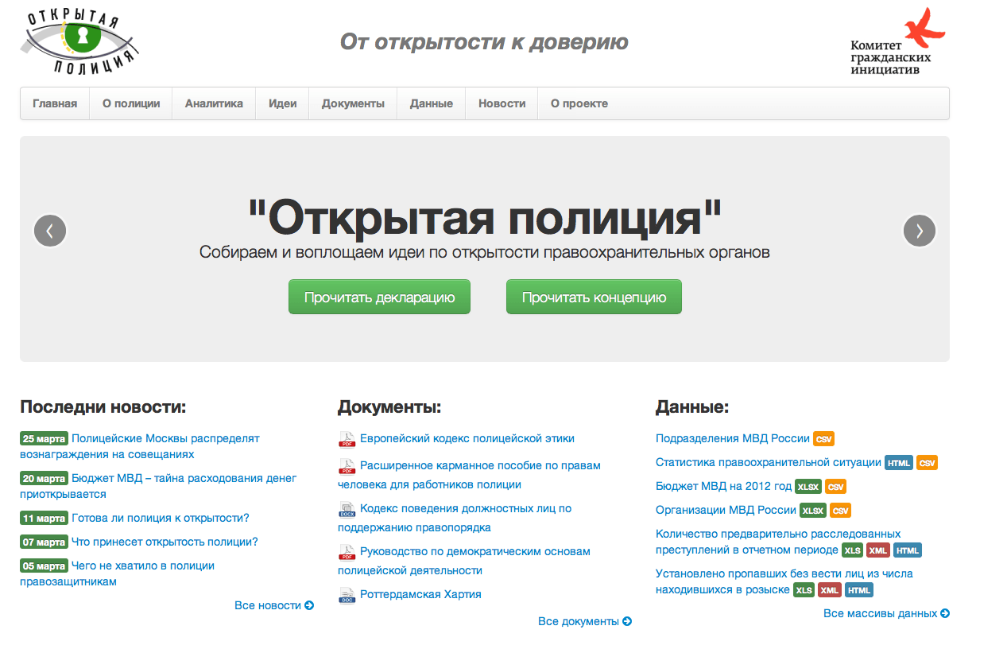Advance to next carousel slide

coord(920,231)
